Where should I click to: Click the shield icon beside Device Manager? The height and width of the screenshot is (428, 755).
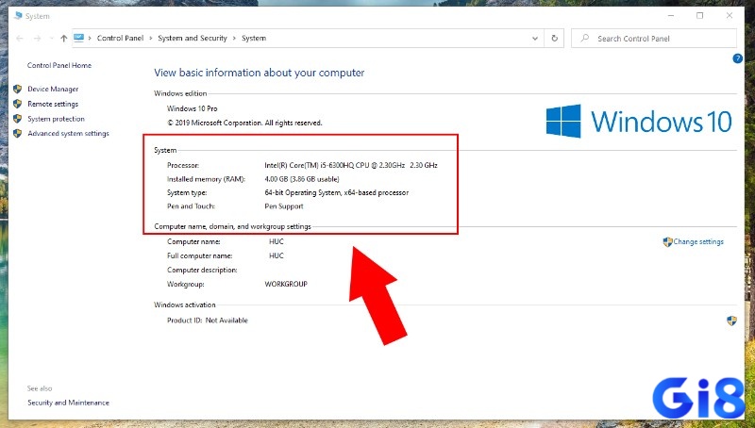point(17,89)
